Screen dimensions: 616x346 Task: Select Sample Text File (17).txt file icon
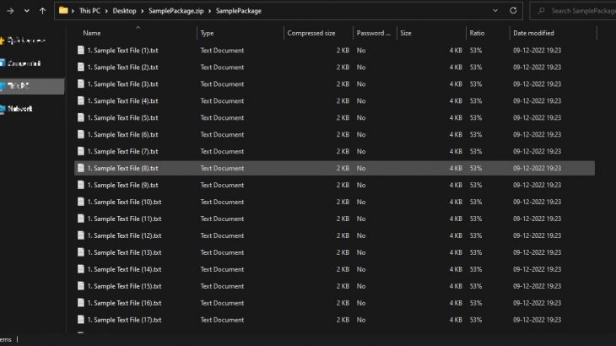pyautogui.click(x=81, y=320)
